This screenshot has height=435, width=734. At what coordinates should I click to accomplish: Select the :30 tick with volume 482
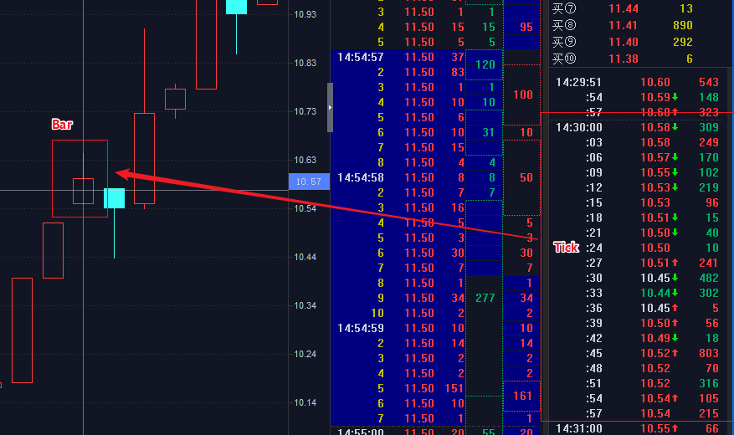[x=636, y=278]
